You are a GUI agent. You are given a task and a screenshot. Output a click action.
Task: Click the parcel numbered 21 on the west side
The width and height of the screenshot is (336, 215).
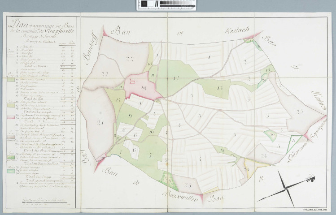coord(100,122)
